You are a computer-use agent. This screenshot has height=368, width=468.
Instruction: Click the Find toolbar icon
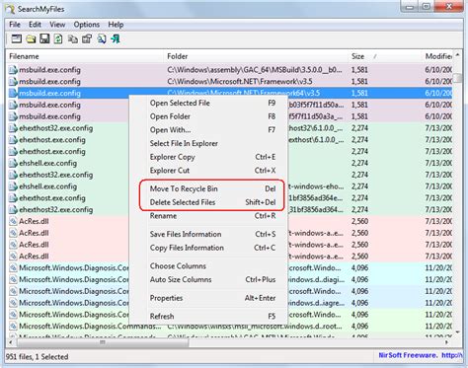tap(102, 39)
